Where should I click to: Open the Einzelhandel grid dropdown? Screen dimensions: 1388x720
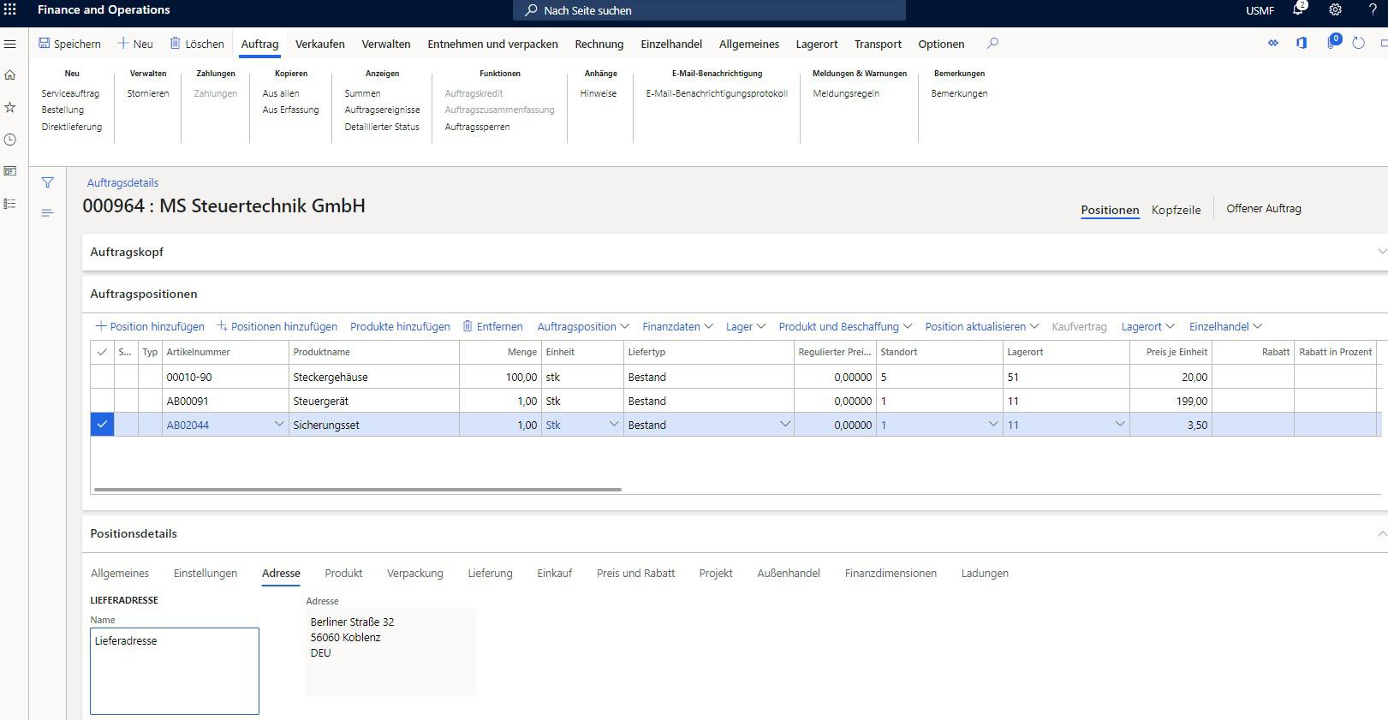(x=1225, y=326)
